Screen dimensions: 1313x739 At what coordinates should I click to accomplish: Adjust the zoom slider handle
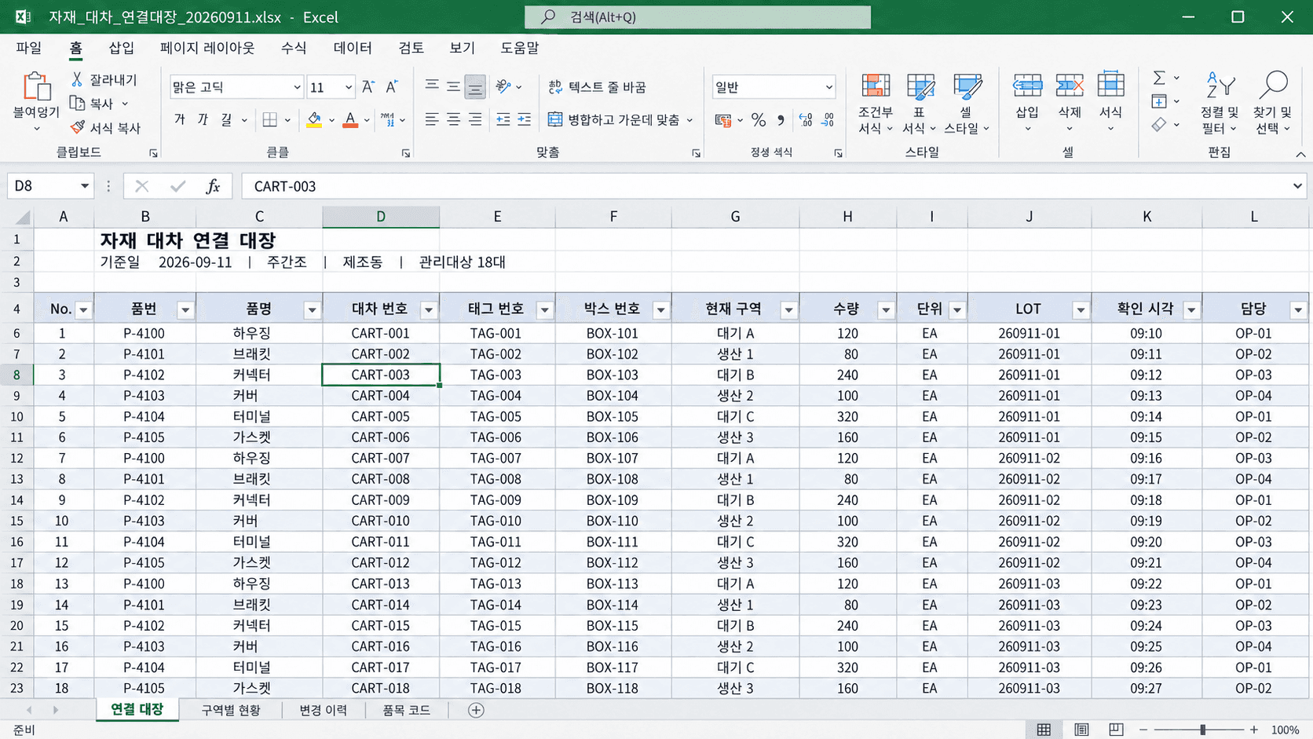coord(1202,730)
